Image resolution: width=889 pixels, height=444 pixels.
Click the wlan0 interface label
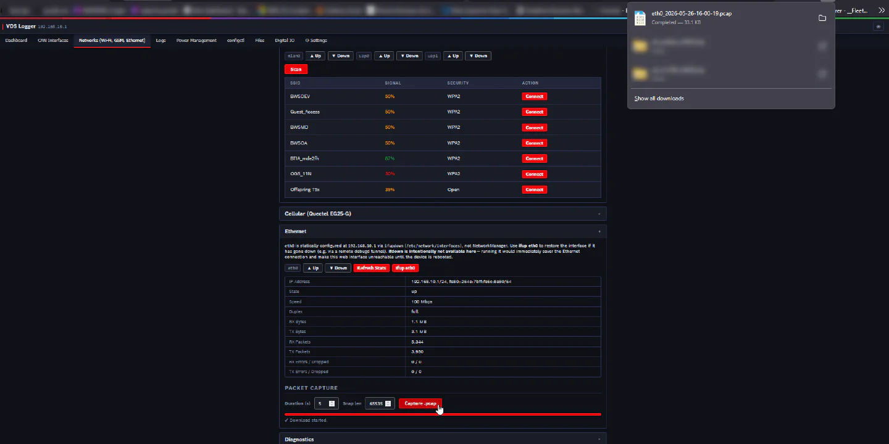tap(294, 55)
